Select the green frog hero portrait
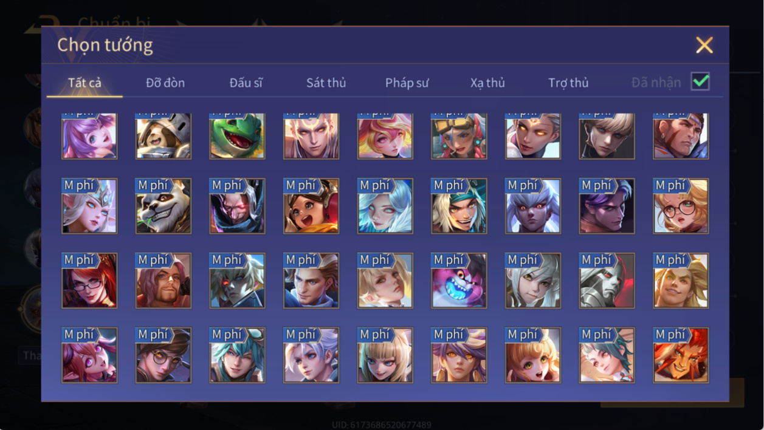This screenshot has height=430, width=764. point(238,136)
